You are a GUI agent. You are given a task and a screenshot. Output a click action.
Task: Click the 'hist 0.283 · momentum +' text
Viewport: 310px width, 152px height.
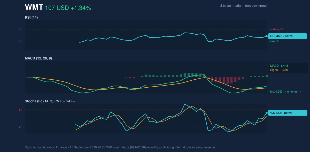286,92
